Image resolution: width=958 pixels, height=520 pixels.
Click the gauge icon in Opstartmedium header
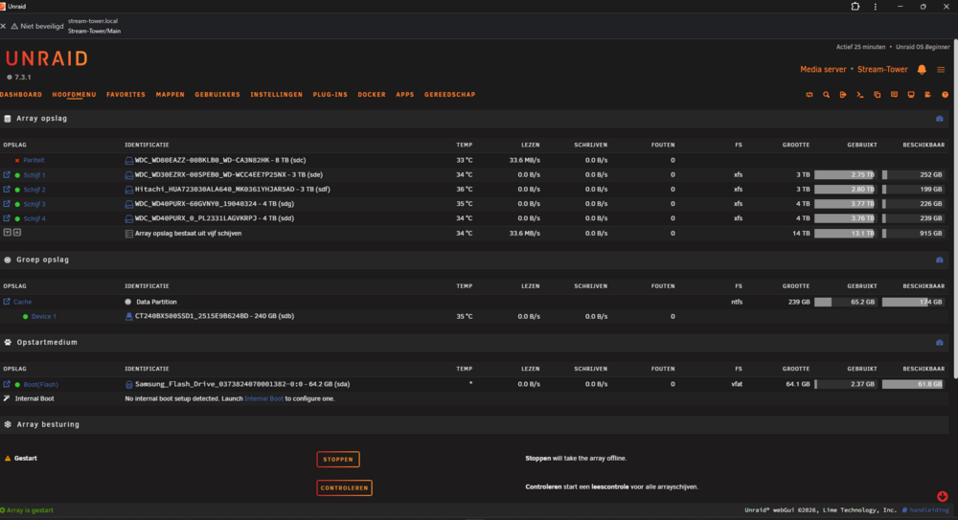pos(940,342)
